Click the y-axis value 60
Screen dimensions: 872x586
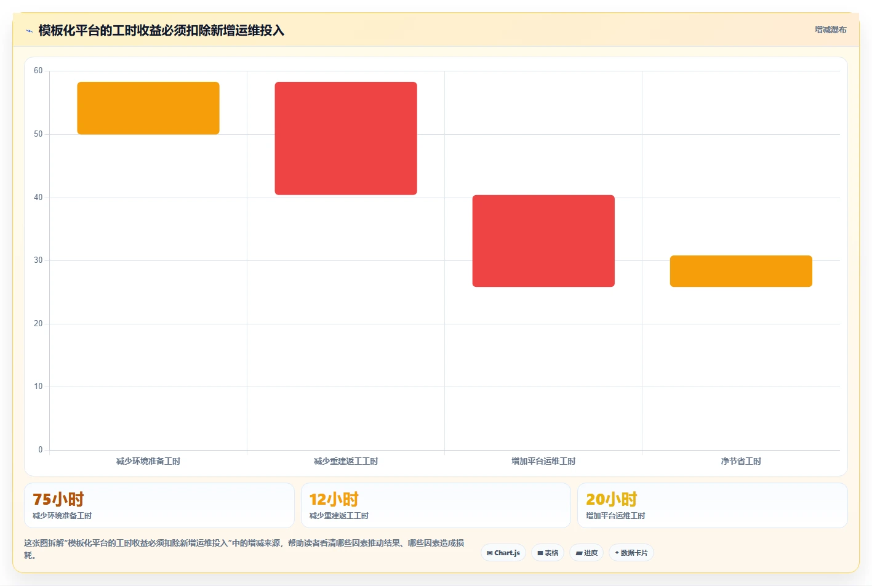(38, 71)
